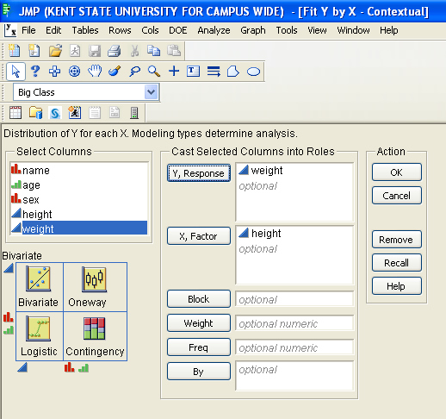Select the Help question mark tool
This screenshot has width=446, height=419.
[x=35, y=71]
